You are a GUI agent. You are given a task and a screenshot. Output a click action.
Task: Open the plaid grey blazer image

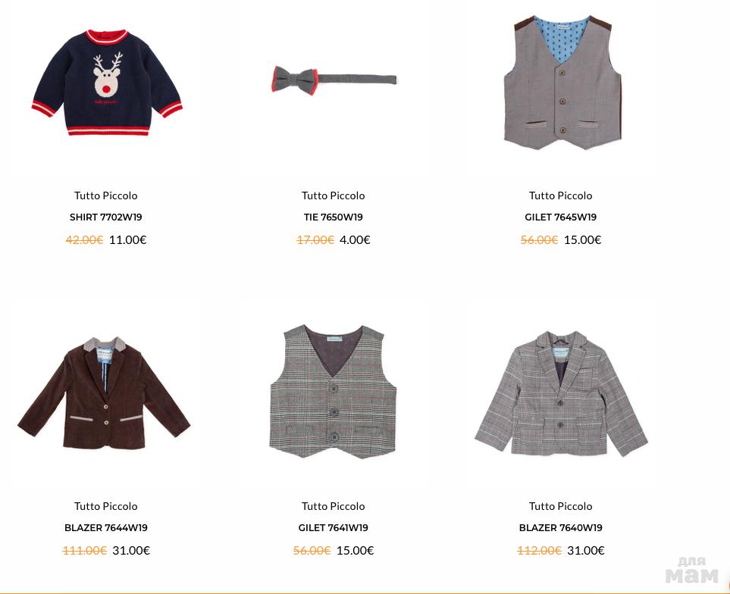pos(561,393)
